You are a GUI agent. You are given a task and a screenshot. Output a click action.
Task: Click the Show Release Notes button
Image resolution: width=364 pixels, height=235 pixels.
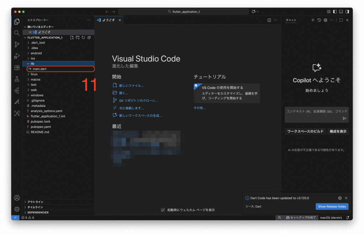332,206
